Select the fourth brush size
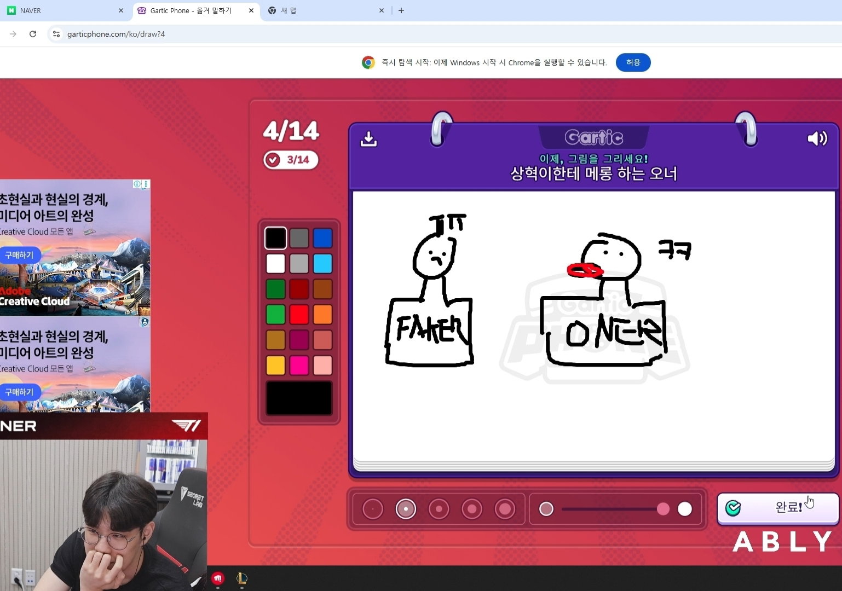Viewport: 842px width, 591px height. pos(472,509)
